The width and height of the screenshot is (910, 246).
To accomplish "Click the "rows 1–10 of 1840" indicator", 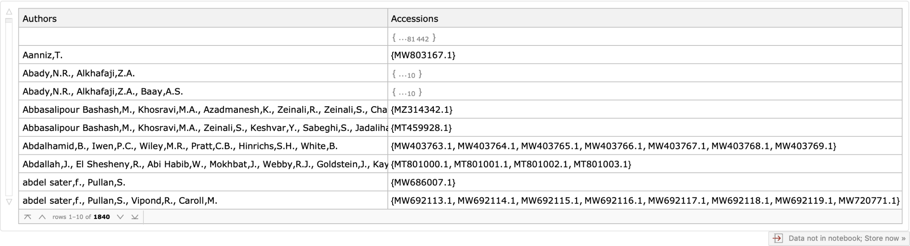I will [x=81, y=217].
